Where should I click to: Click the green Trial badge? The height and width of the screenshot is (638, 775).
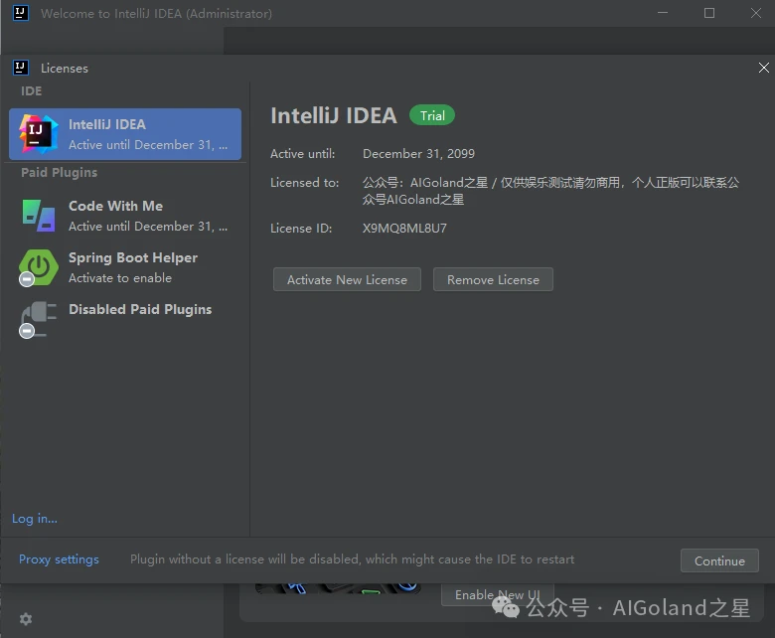click(432, 115)
